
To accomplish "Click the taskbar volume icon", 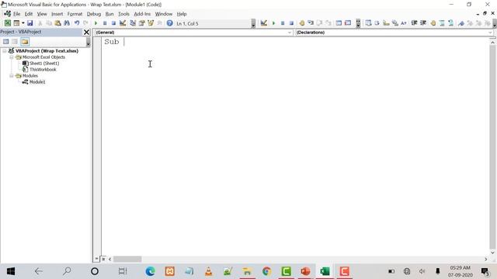I will click(422, 271).
